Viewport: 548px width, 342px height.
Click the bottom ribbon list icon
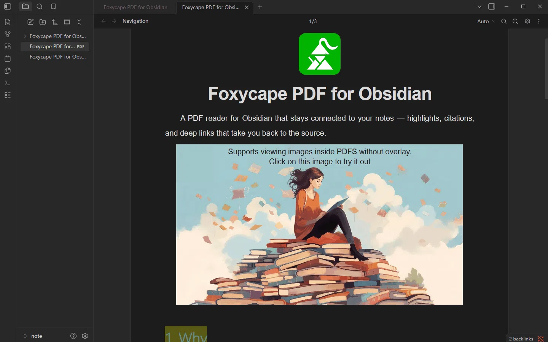[x=8, y=95]
